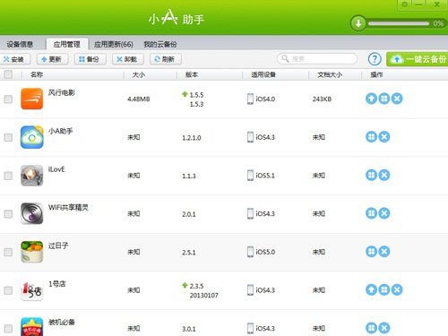Click the backup icon for 装机必备
The image size is (448, 336).
coord(371,328)
